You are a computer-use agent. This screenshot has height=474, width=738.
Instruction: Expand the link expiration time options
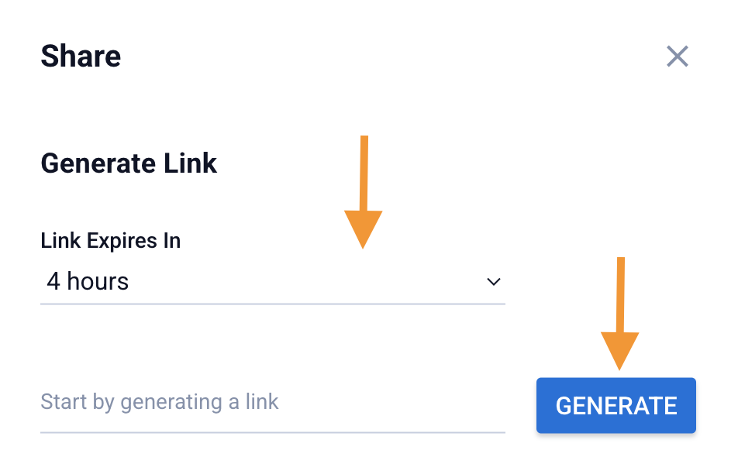coord(272,282)
